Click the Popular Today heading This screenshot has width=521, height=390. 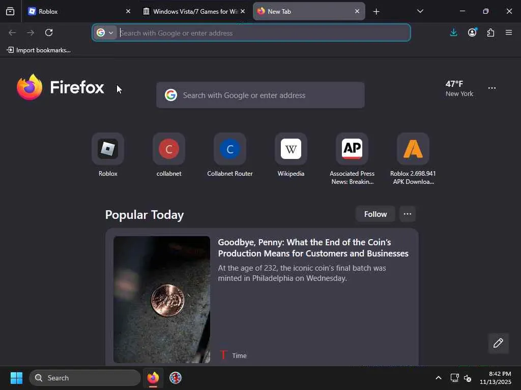(x=144, y=215)
